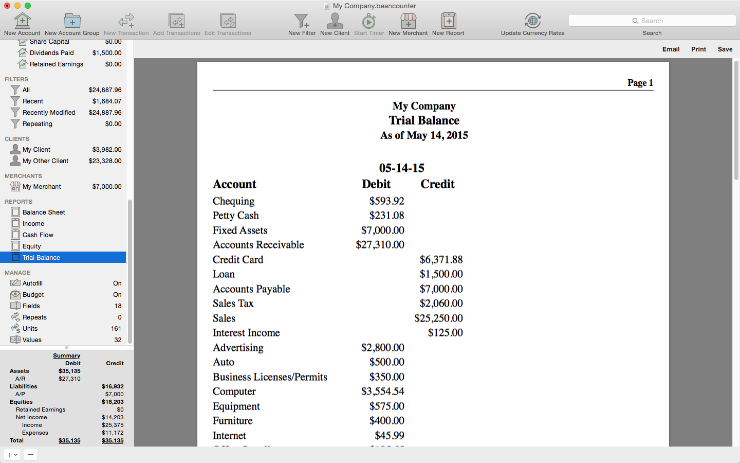Open Autofill management settings
740x463 pixels.
63,283
